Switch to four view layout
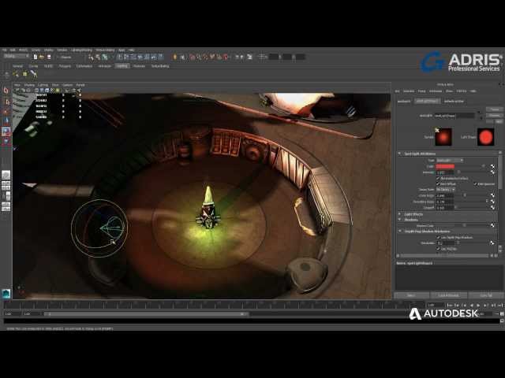 click(x=6, y=186)
